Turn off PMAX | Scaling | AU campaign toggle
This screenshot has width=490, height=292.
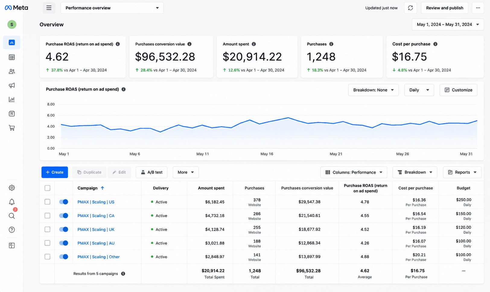[64, 243]
